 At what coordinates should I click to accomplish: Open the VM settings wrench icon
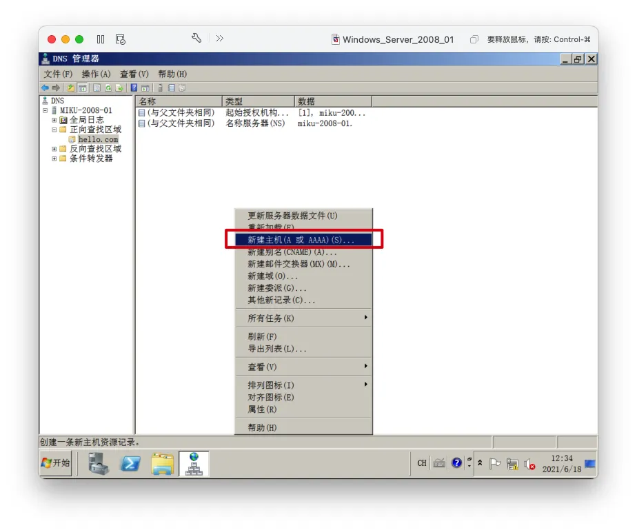pos(196,38)
